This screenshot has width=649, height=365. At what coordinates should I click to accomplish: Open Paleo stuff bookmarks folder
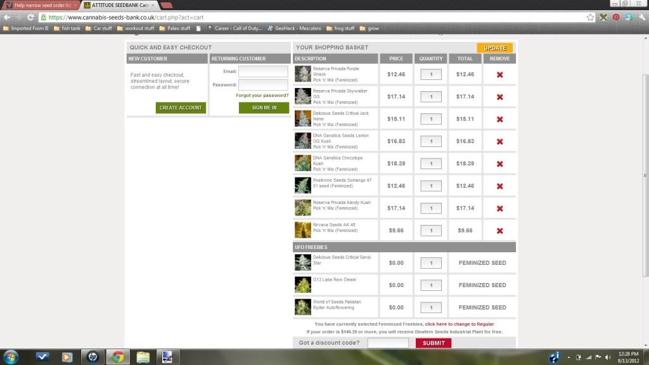pos(175,29)
